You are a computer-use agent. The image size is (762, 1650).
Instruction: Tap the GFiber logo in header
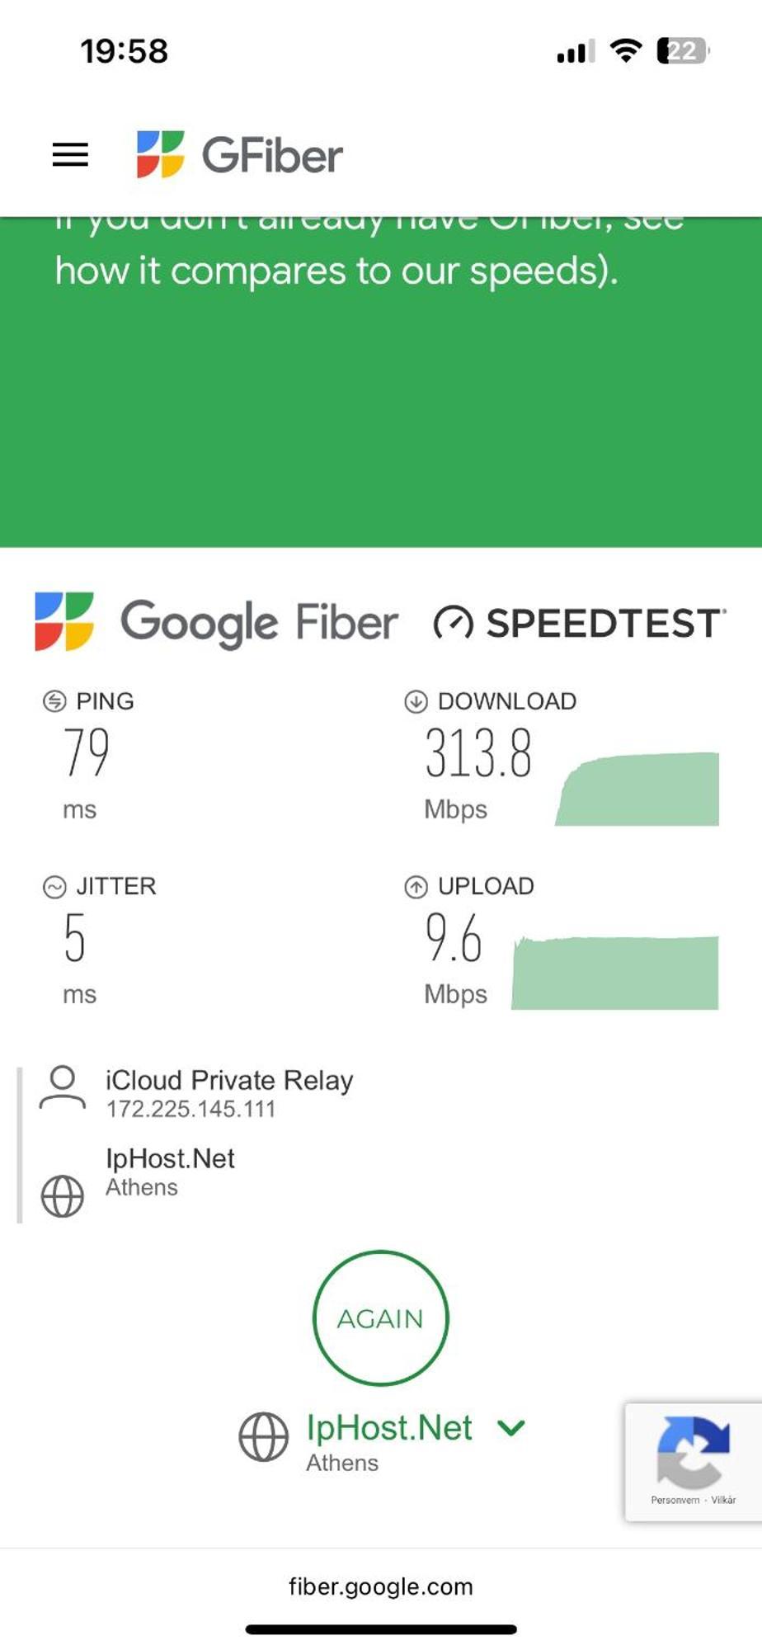click(x=239, y=154)
